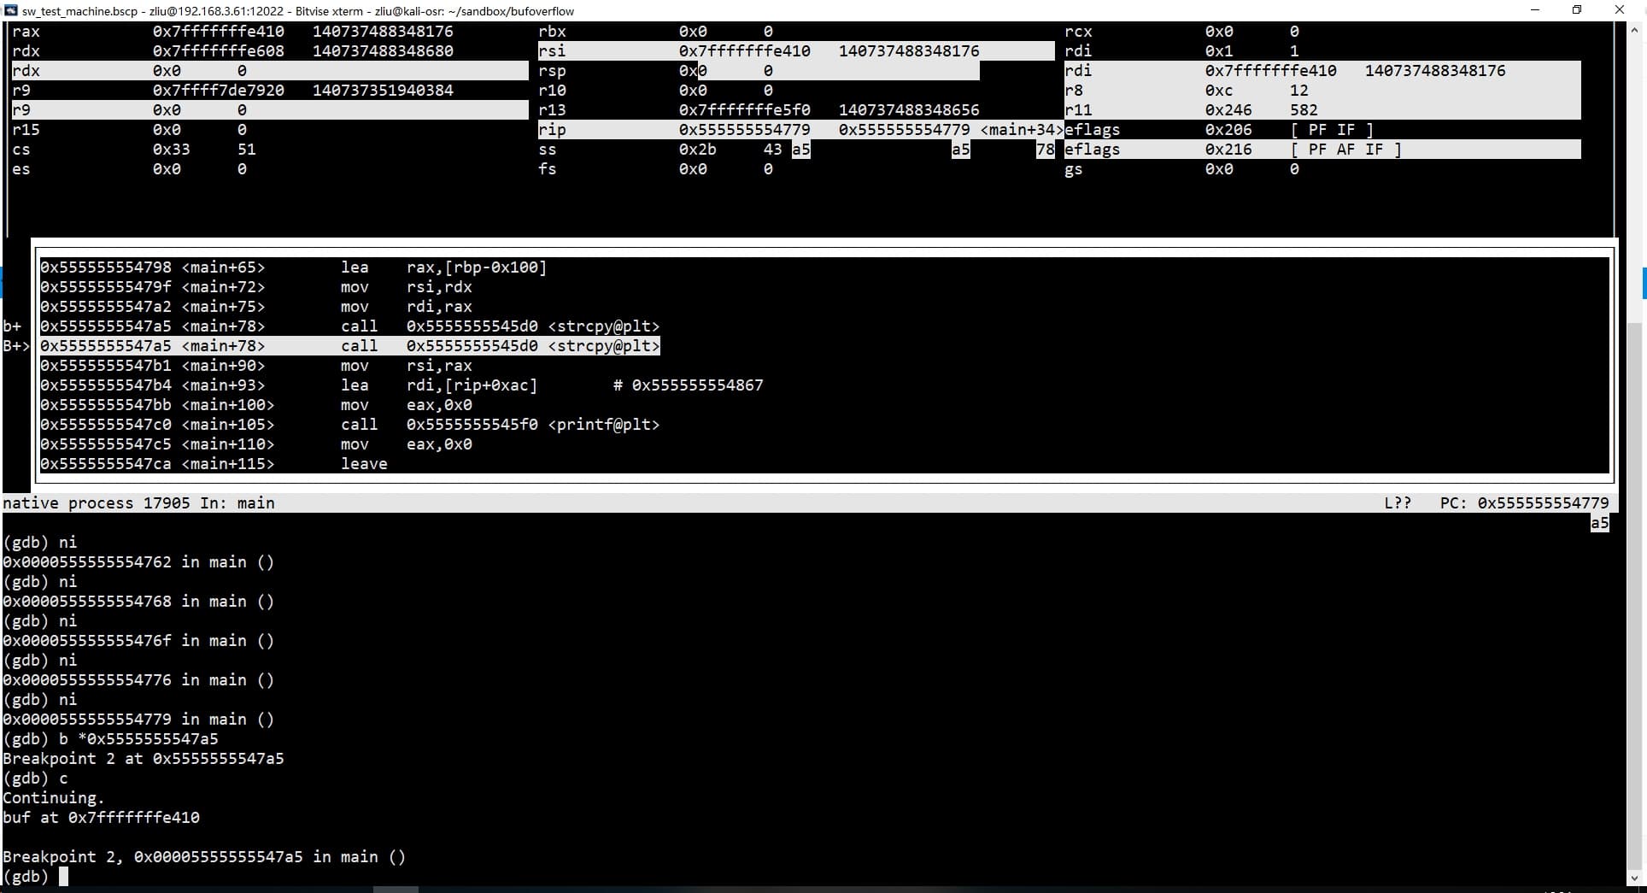This screenshot has height=893, width=1647.
Task: Click the 'buf at 0x7fffffffe410' output line
Action: (101, 818)
